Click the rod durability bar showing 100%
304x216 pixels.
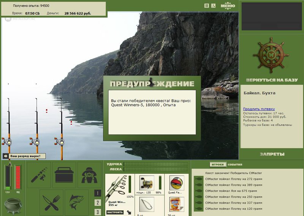click(x=130, y=184)
